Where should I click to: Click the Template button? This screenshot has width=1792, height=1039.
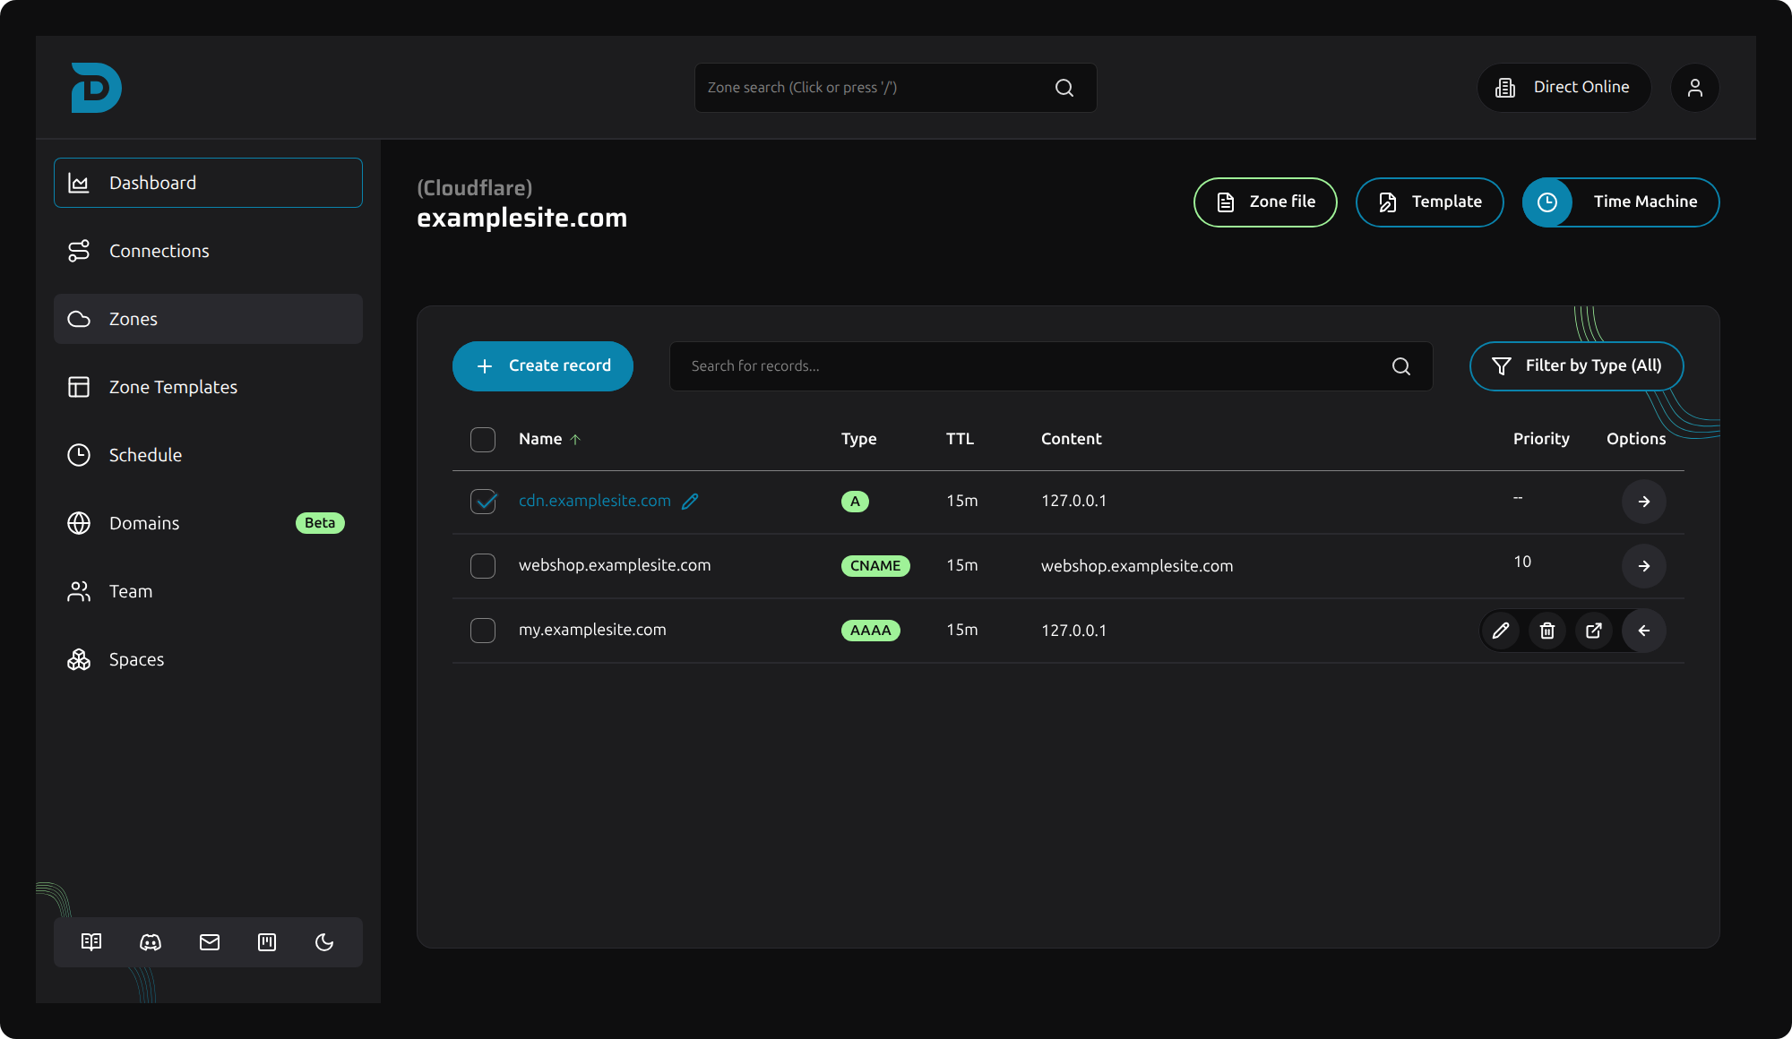[1429, 202]
